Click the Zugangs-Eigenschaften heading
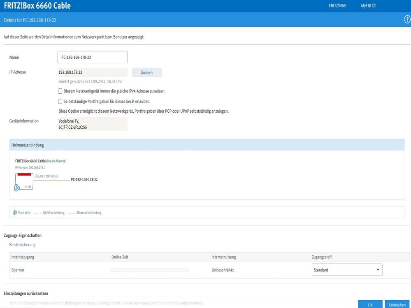 [x=23, y=236]
